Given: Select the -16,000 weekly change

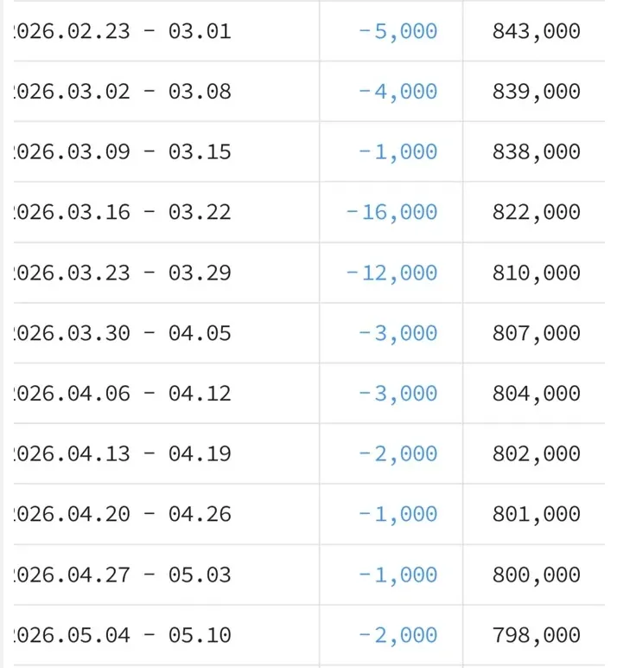Looking at the screenshot, I should coord(391,212).
